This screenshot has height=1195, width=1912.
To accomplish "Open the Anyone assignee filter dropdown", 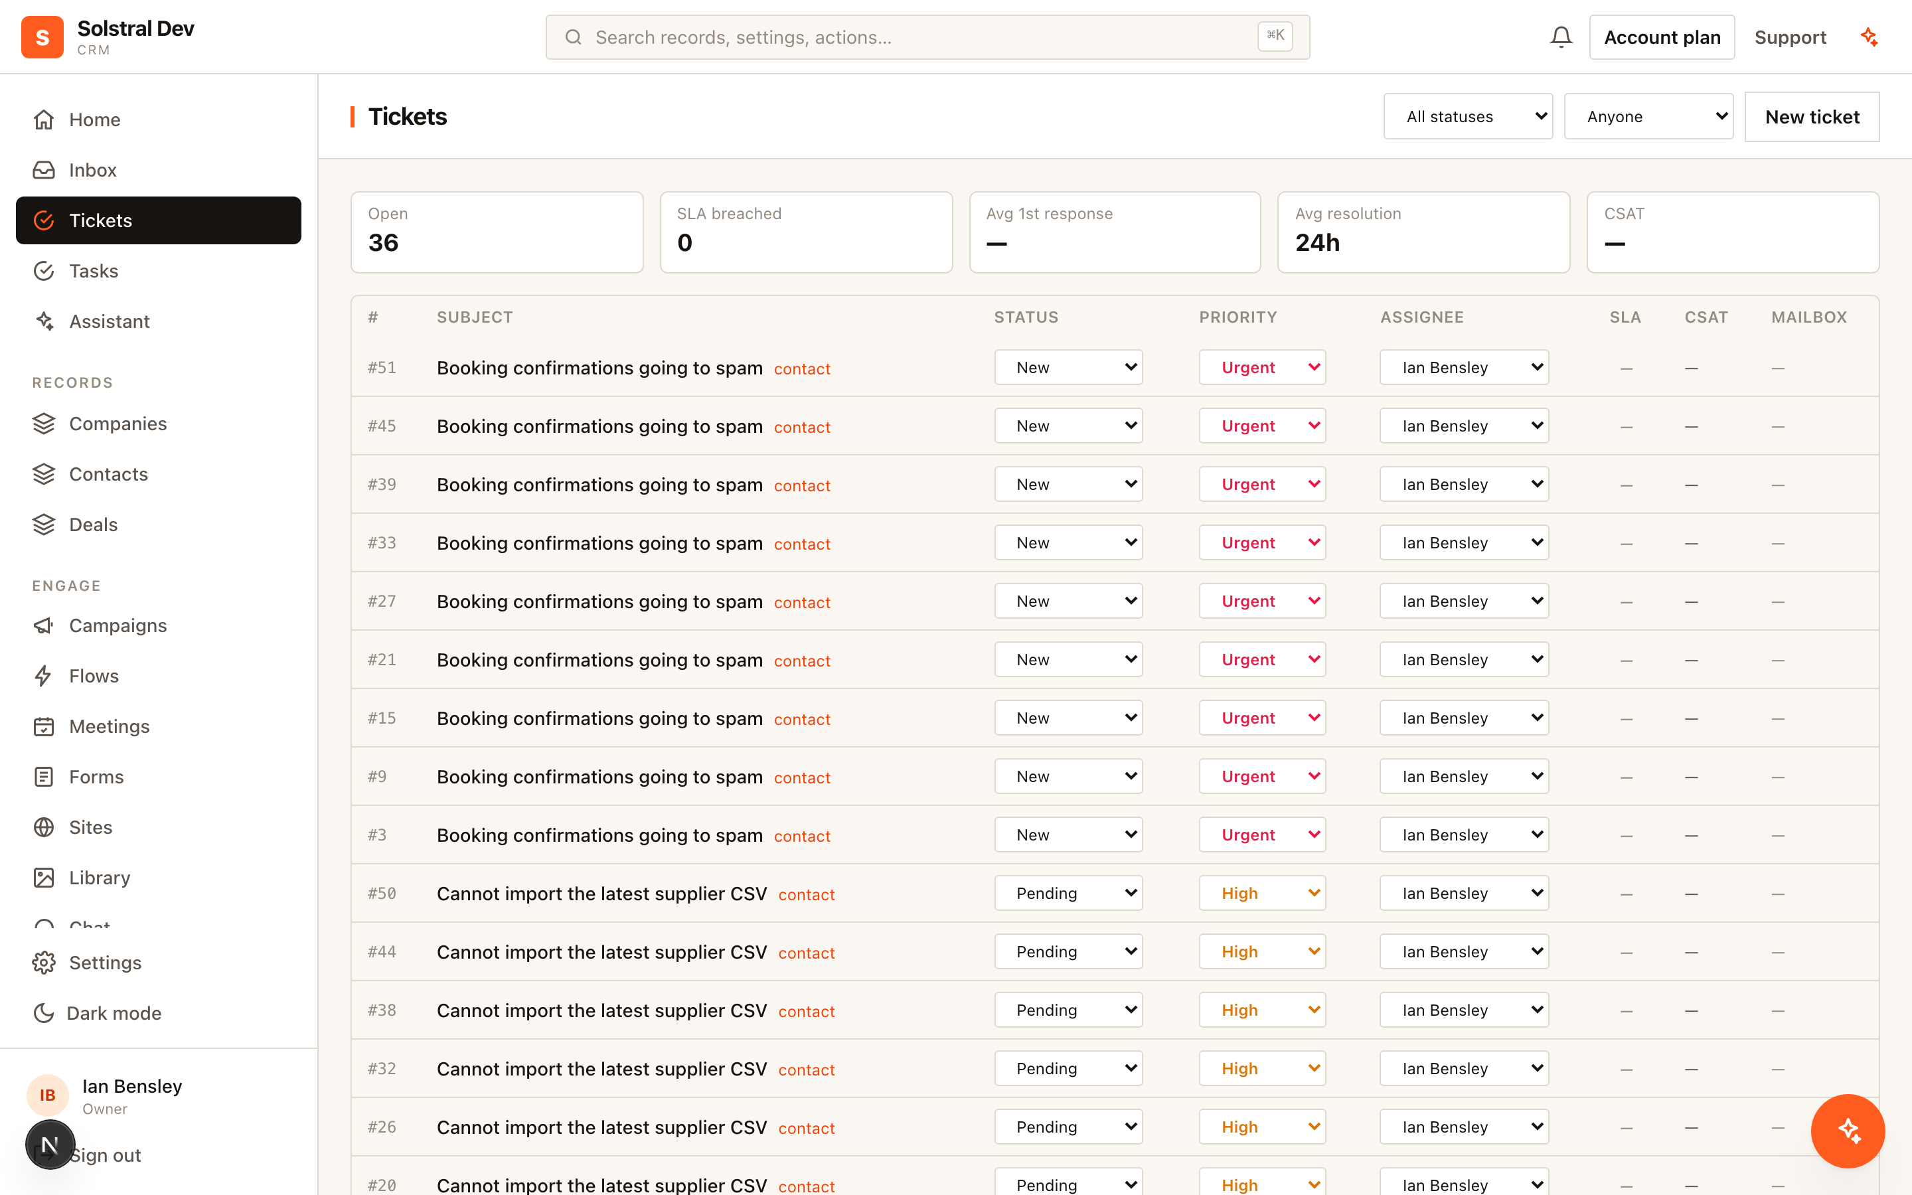I will pyautogui.click(x=1648, y=116).
